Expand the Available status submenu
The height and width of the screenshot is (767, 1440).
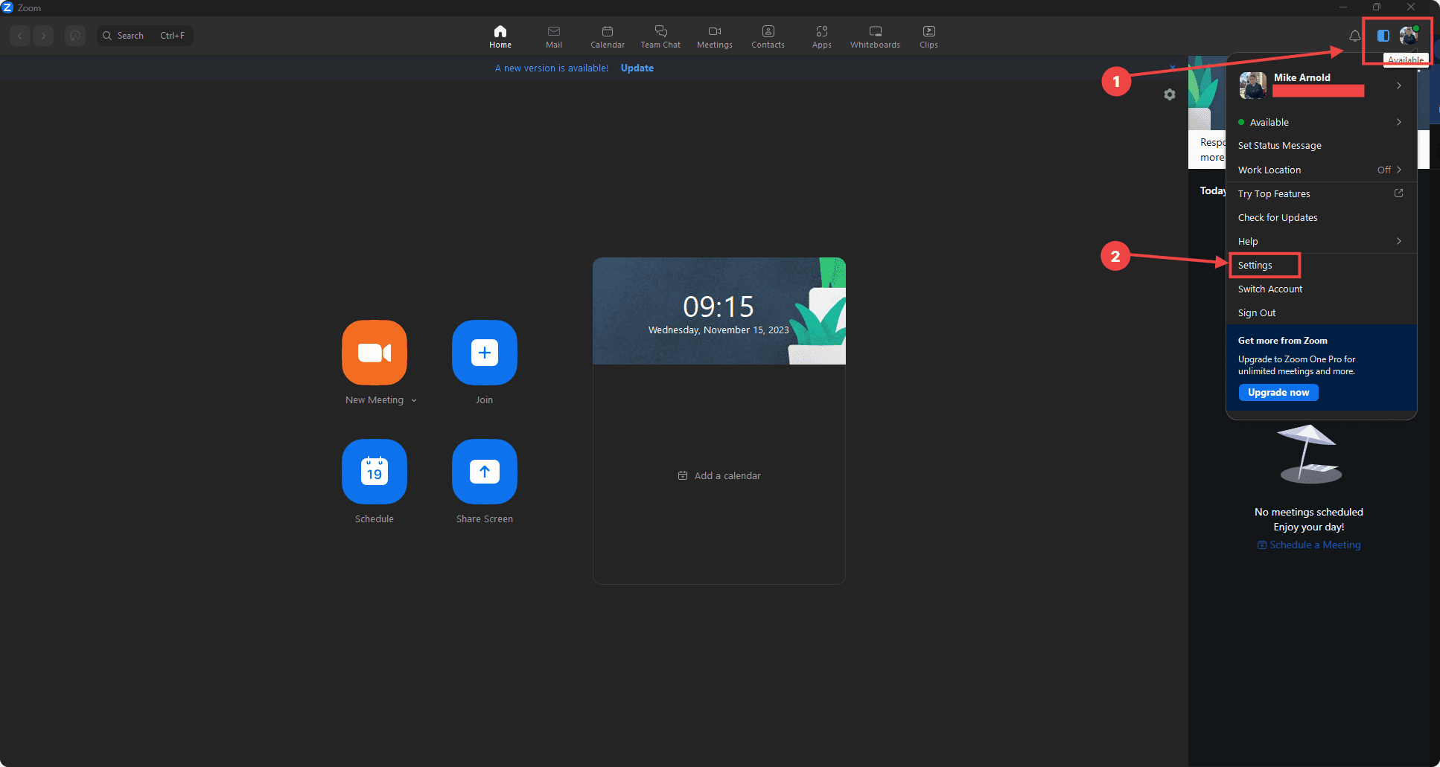click(1322, 122)
